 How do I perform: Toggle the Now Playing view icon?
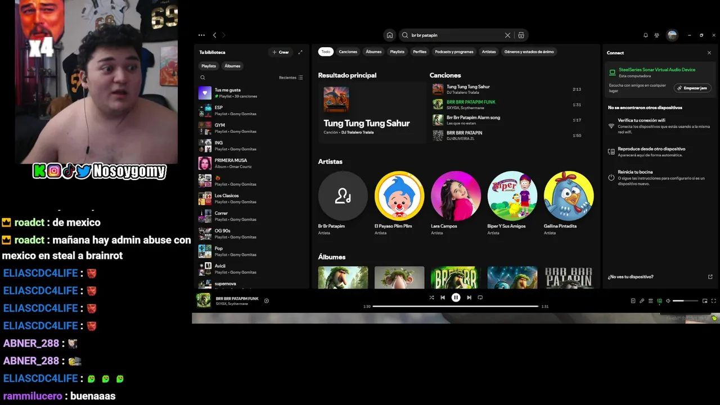point(633,301)
